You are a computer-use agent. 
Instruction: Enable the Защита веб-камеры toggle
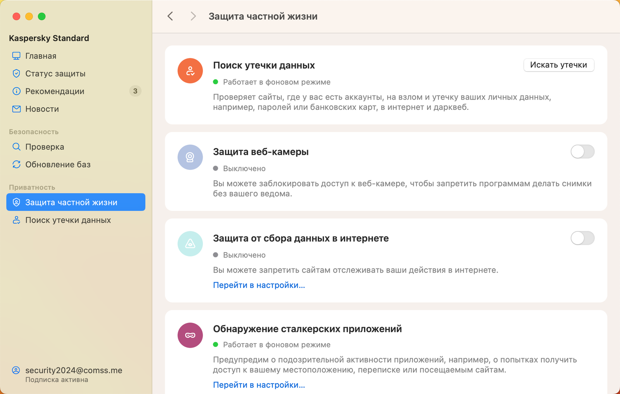pyautogui.click(x=582, y=152)
